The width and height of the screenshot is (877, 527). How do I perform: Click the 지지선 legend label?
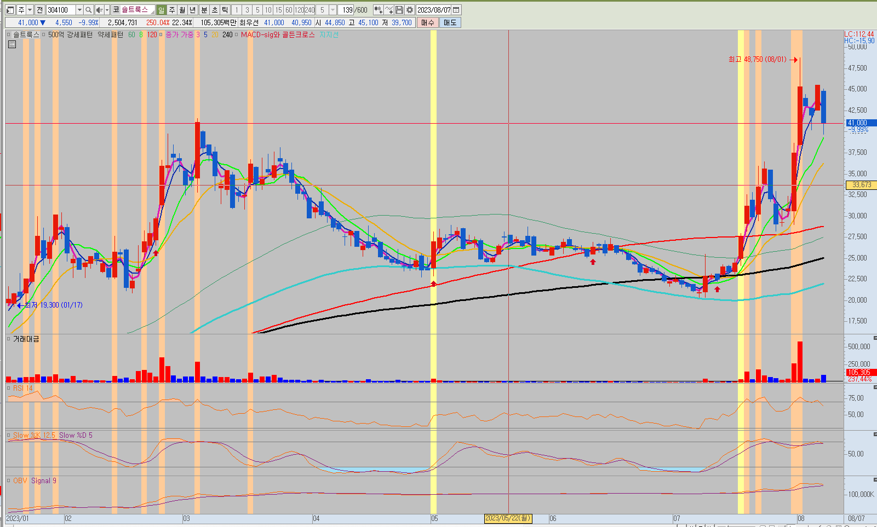point(329,34)
